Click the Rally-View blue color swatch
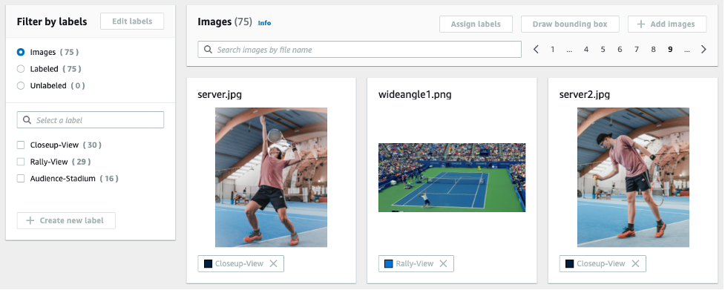The image size is (725, 290). [x=388, y=264]
